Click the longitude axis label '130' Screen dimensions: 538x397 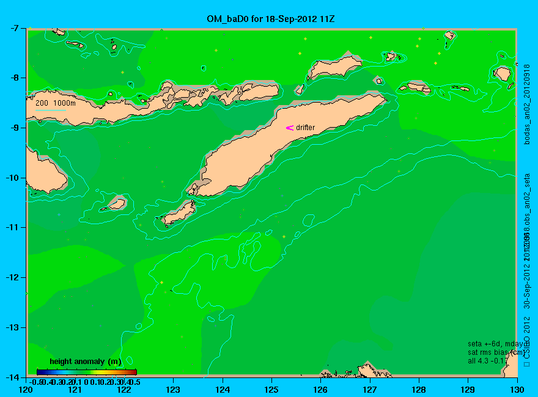[x=517, y=390]
